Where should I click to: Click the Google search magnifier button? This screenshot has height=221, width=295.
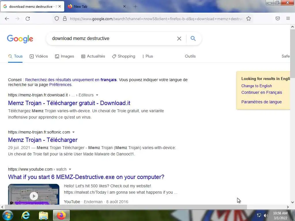click(193, 39)
